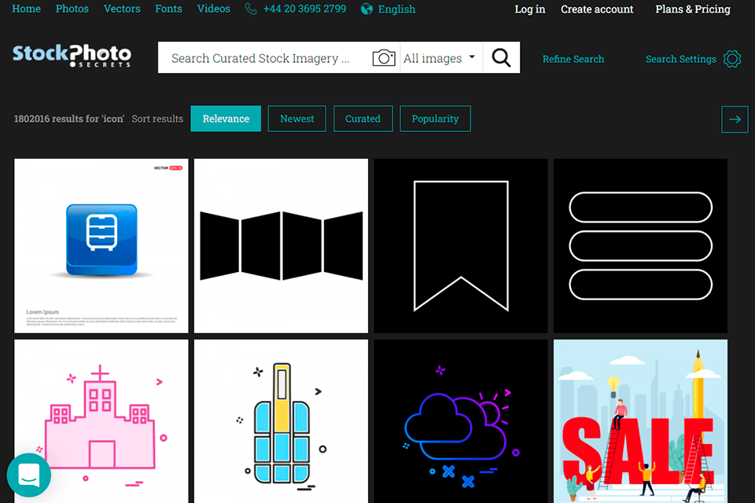
Task: Browse the Fonts section
Action: tap(168, 9)
